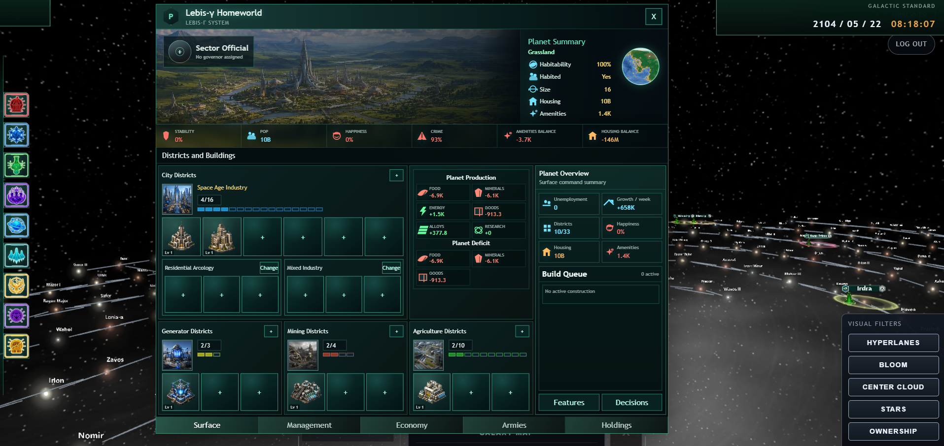The image size is (944, 446).
Task: Click the Districts grid icon in Planet Overview
Action: click(547, 228)
